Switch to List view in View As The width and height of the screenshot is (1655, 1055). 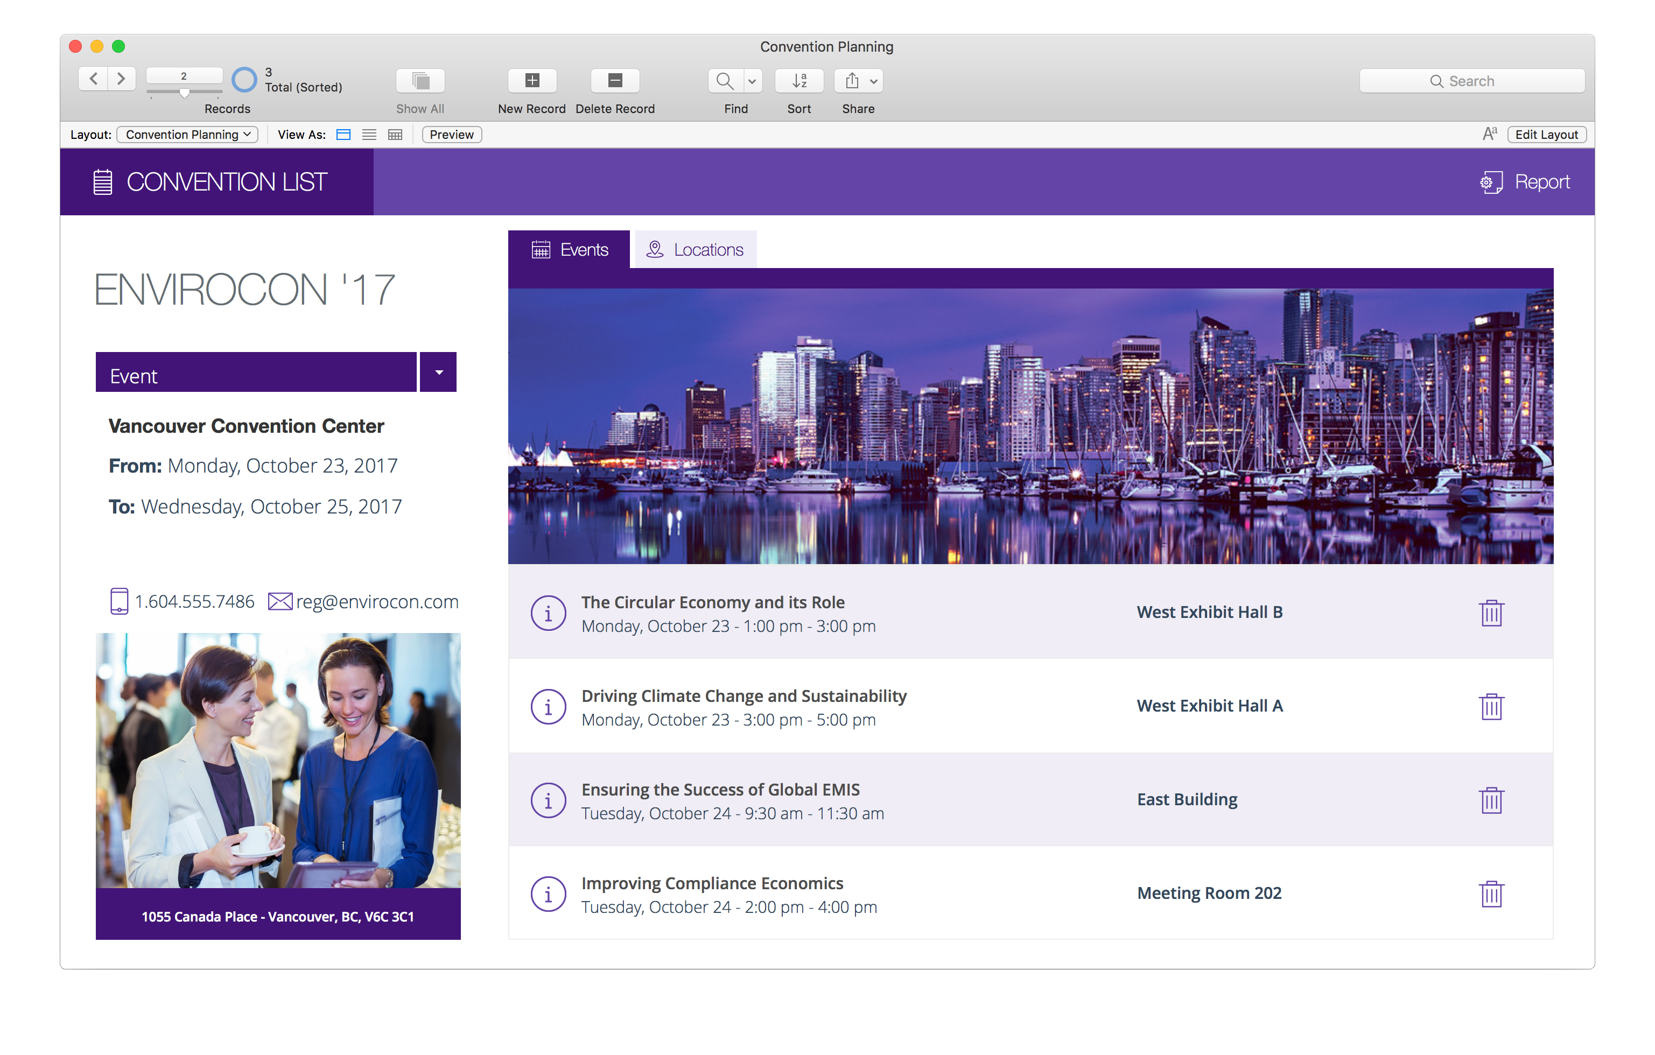tap(369, 134)
